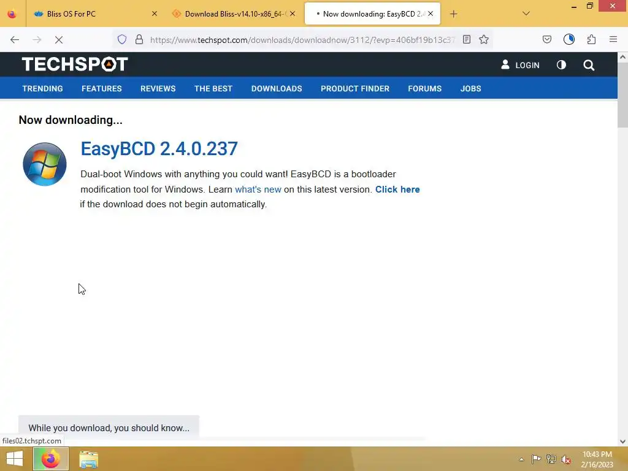Screen dimensions: 628x471
Task: Click the site security padlock icon
Action: 139,39
